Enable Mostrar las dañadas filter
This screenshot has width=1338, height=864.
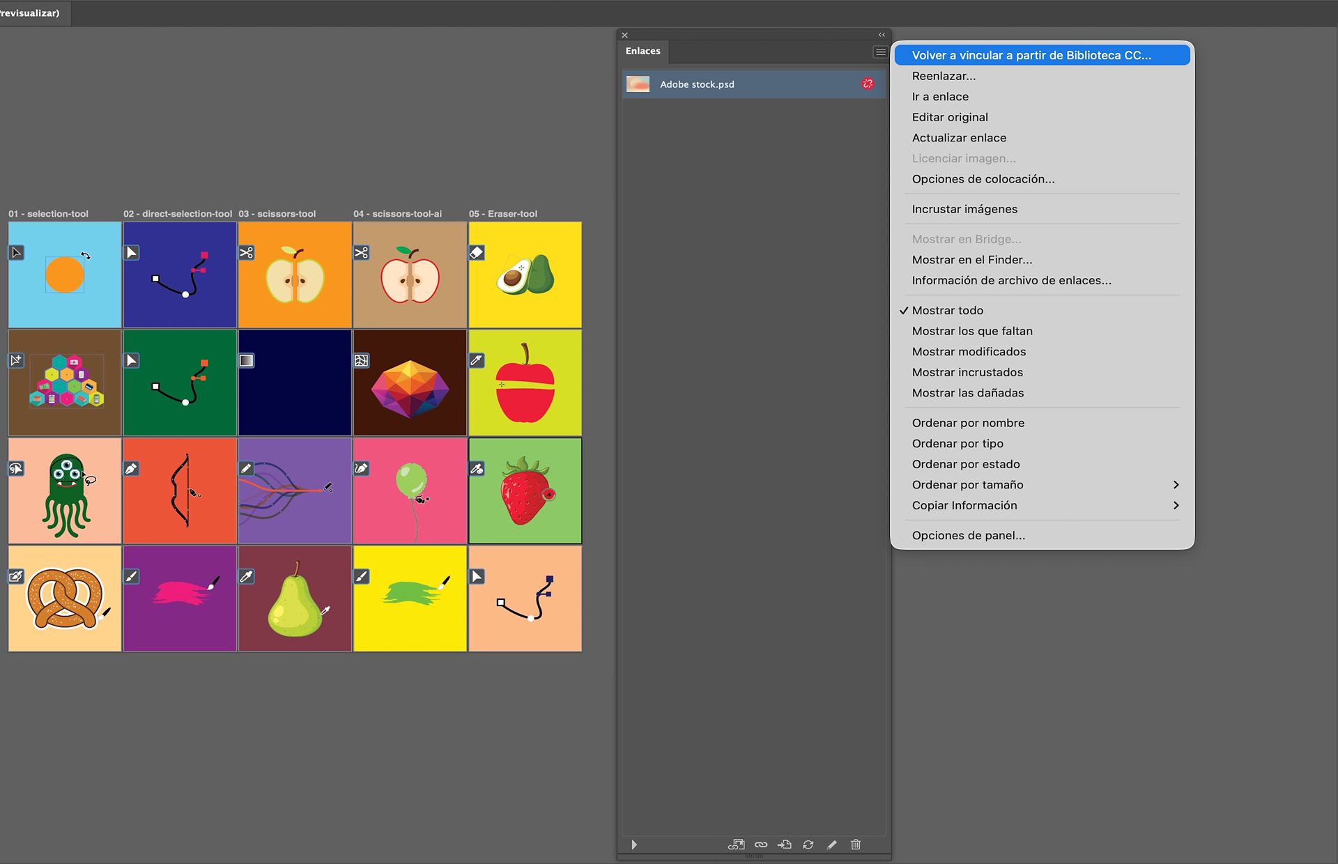1042,392
